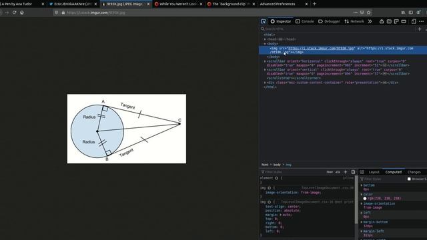Click the Filter Styles field in Rules

point(293,172)
